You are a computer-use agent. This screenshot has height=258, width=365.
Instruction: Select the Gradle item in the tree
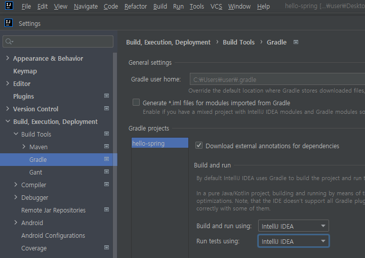[59, 159]
